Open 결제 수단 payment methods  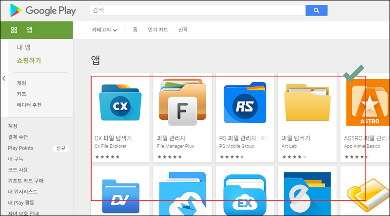coord(18,137)
